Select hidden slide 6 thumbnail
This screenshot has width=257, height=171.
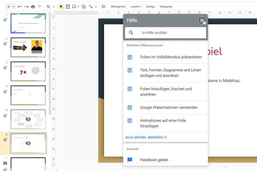click(x=28, y=143)
